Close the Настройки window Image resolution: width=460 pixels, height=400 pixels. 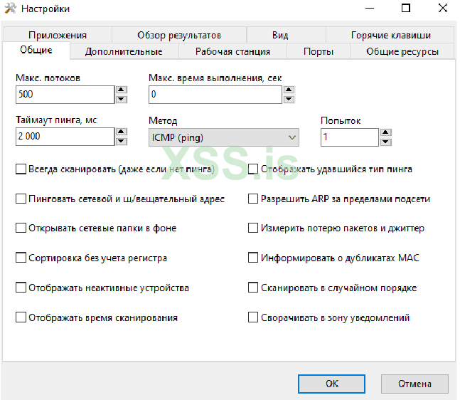(443, 9)
